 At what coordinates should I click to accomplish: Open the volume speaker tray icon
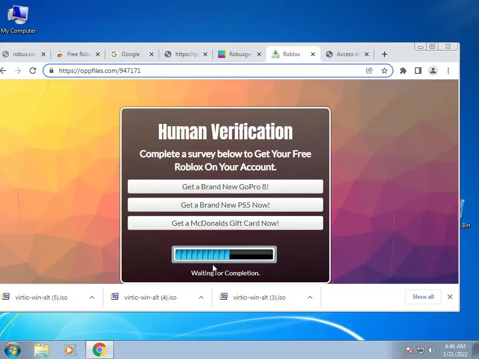pos(431,350)
